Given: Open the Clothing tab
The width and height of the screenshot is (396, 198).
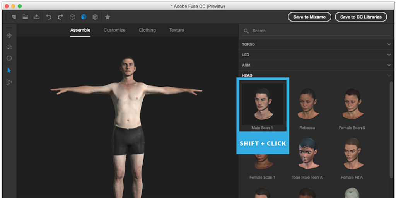Looking at the screenshot, I should point(147,30).
